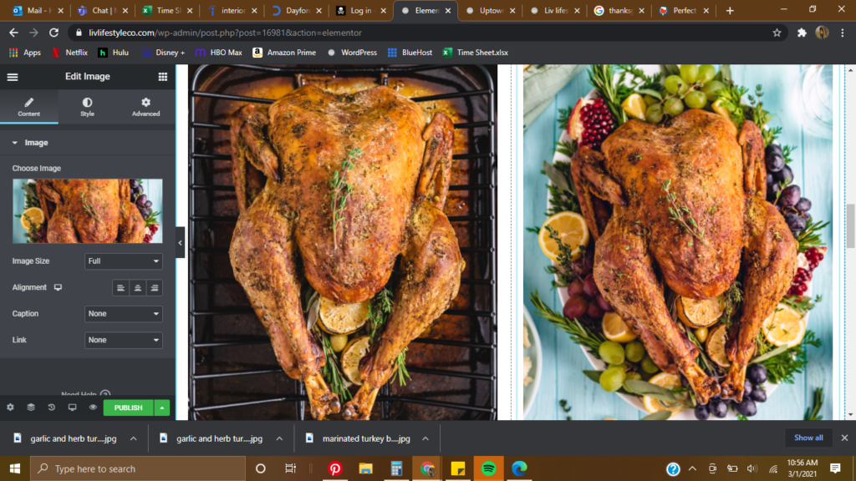Open the Chrome extensions puzzle icon
This screenshot has width=856, height=481.
coord(802,33)
